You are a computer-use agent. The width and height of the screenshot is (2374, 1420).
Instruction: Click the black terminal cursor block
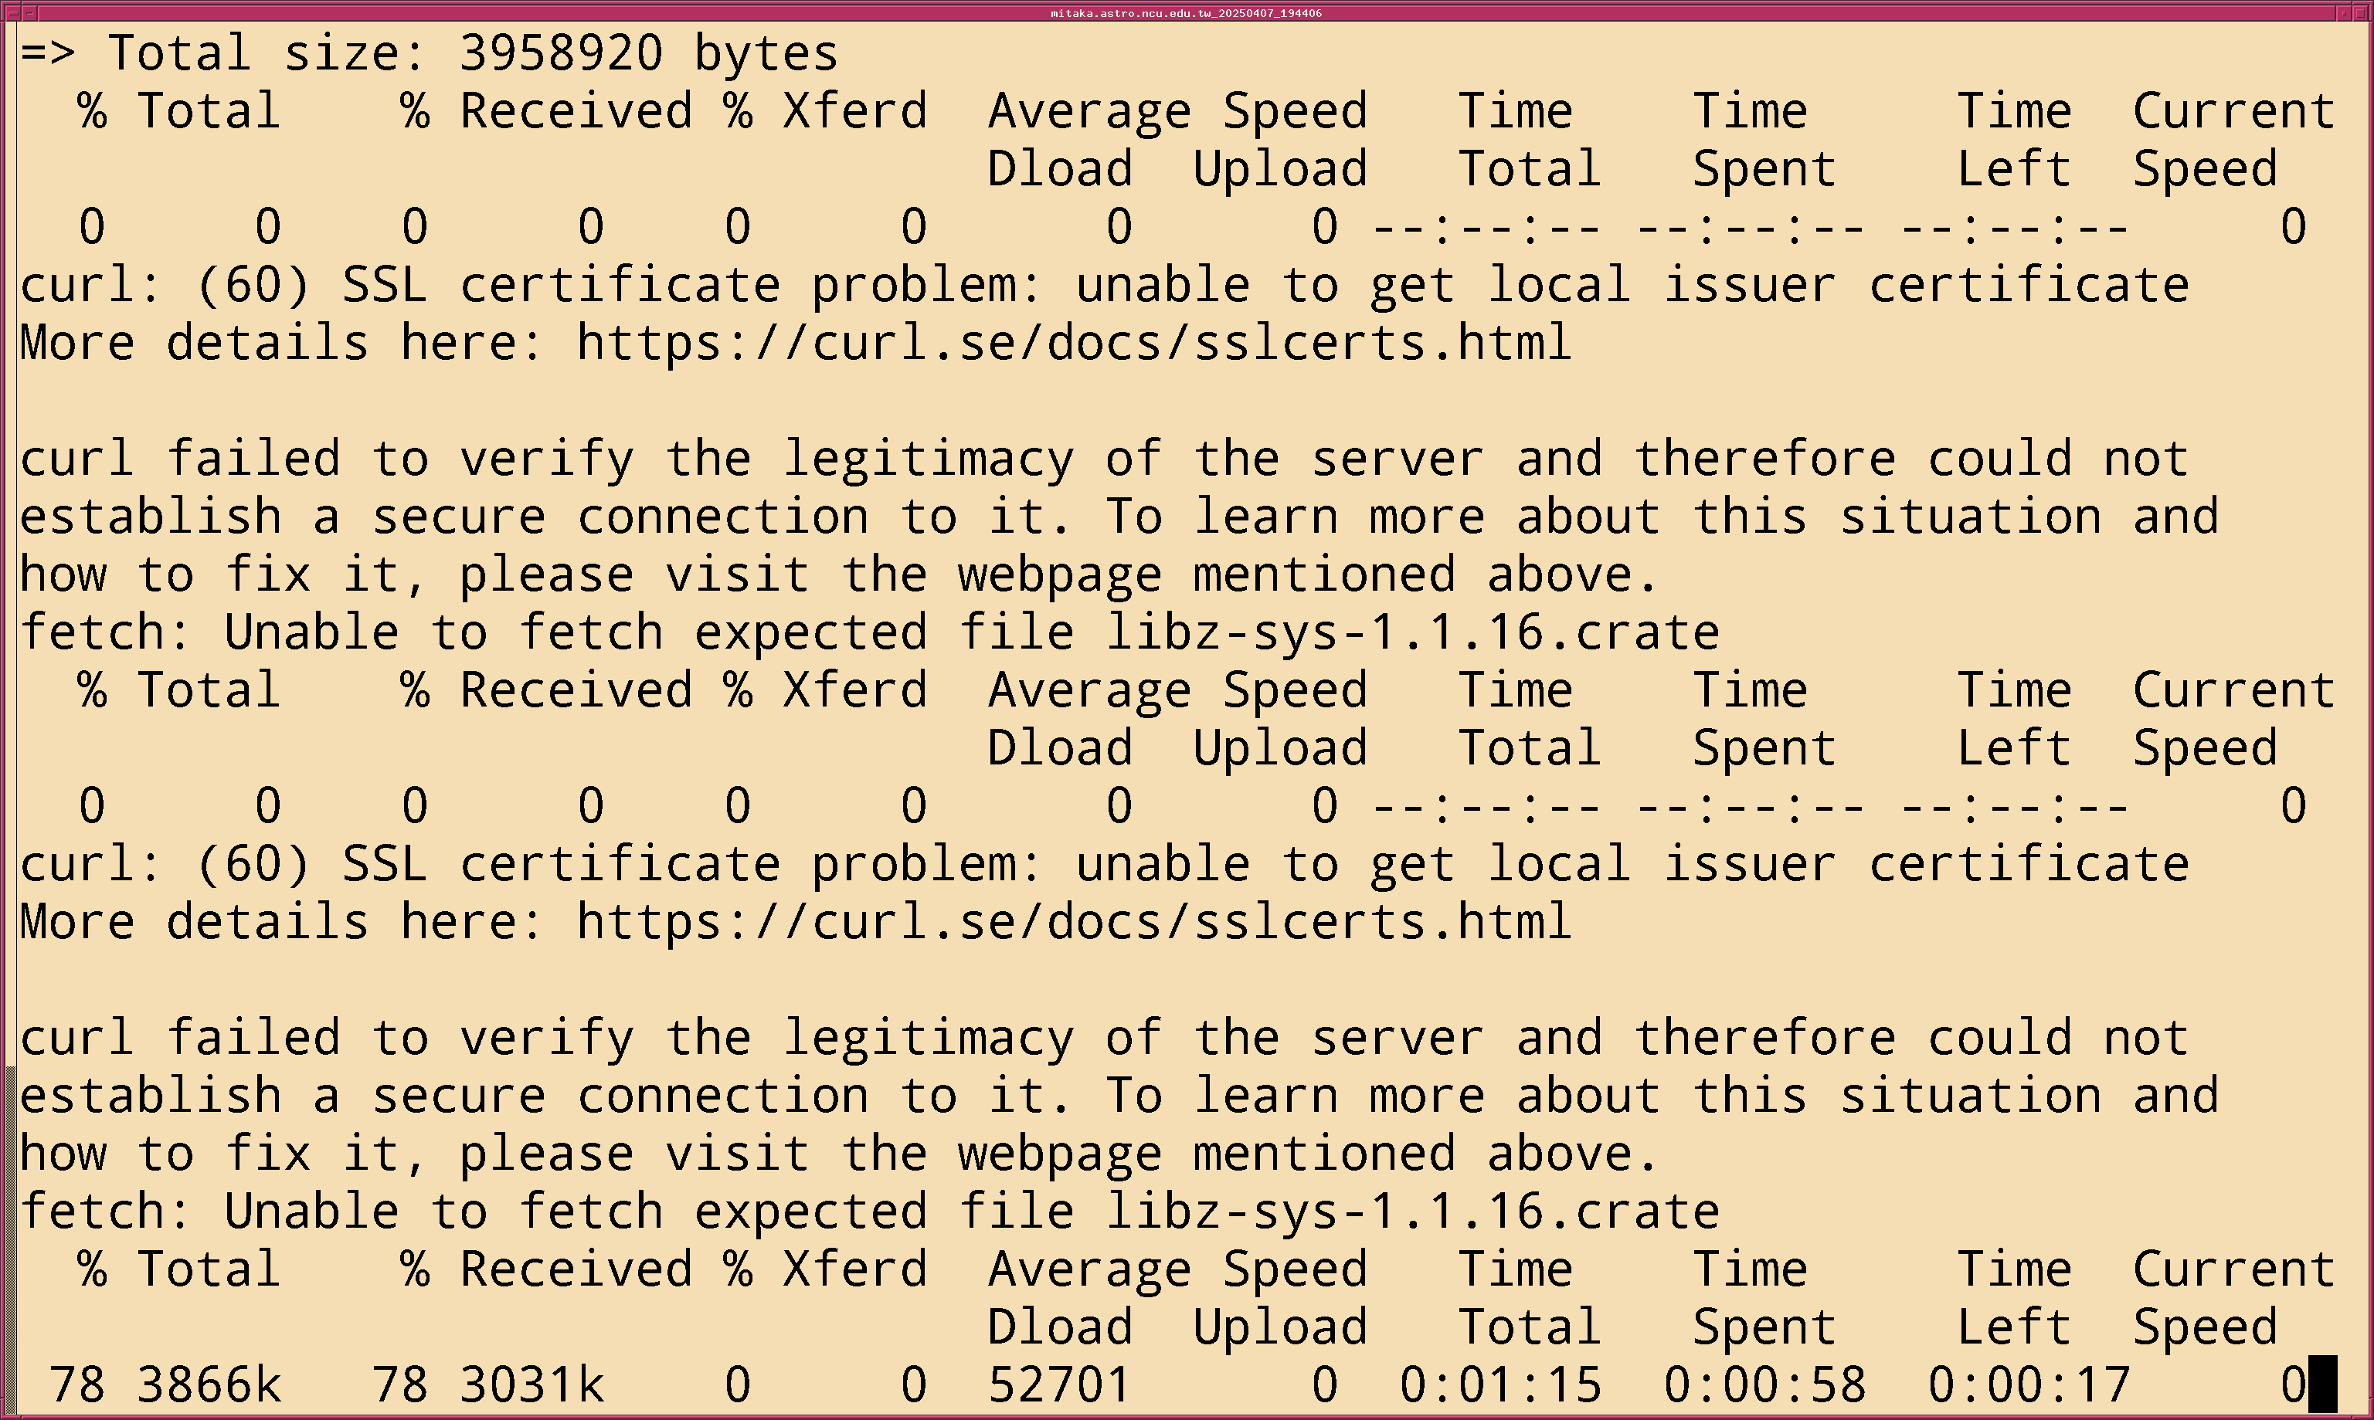(x=2323, y=1384)
